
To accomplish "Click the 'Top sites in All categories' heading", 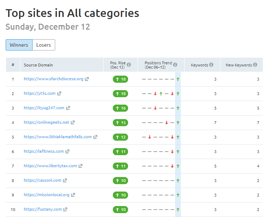I will coord(72,13).
